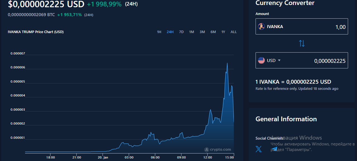Switch chart range to 1H
The height and width of the screenshot is (161, 357).
pos(159,32)
